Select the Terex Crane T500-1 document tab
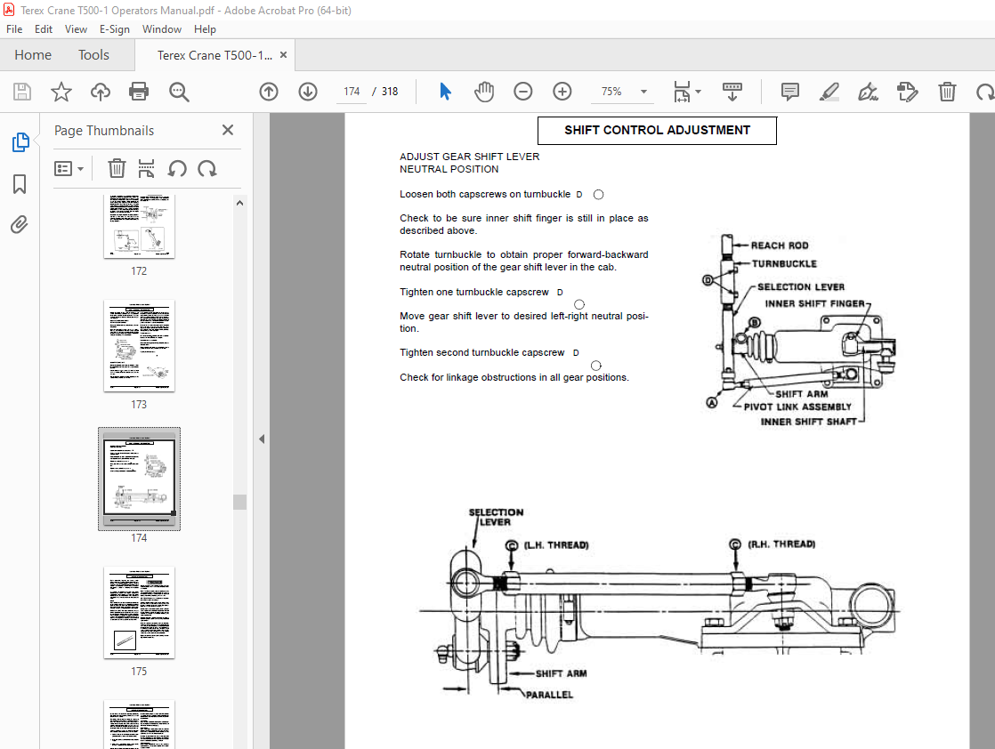Viewport: 995px width, 749px height. (214, 55)
